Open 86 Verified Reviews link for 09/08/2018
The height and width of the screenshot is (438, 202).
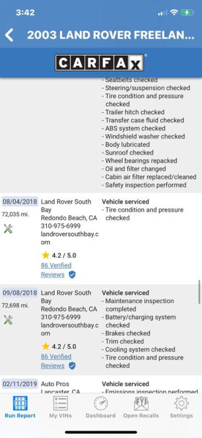(56, 361)
